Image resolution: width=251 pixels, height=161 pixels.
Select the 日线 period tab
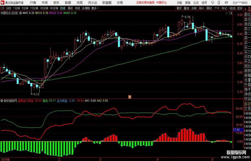pos(63,8)
